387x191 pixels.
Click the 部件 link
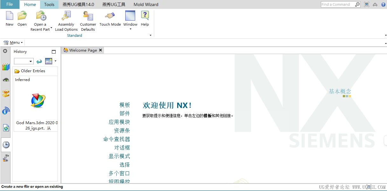coord(125,113)
